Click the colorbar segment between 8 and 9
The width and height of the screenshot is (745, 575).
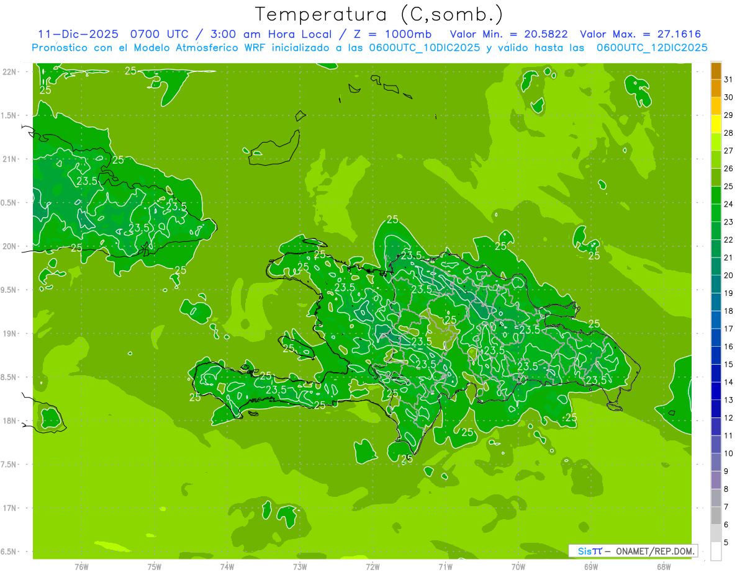point(716,480)
